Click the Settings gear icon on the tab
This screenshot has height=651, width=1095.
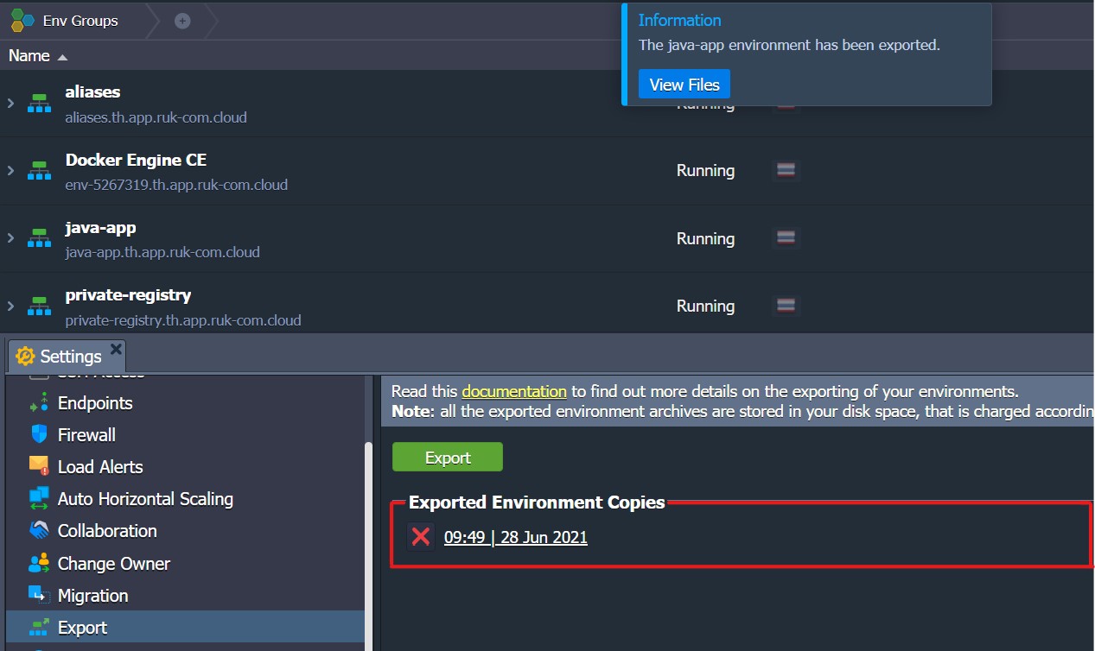pyautogui.click(x=25, y=357)
